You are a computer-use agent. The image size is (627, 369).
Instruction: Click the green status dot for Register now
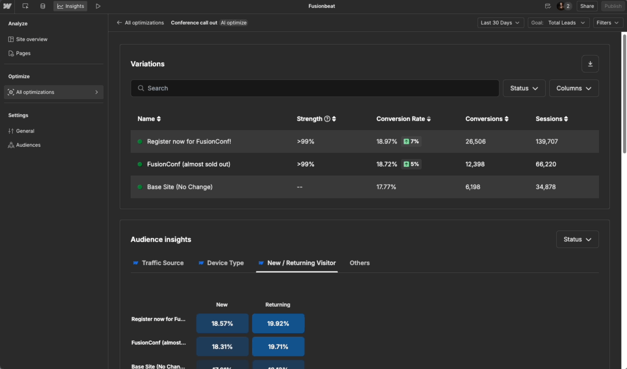tap(140, 141)
